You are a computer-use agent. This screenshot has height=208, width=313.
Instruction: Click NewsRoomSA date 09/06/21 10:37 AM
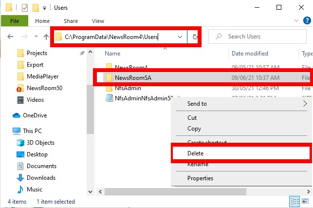[x=255, y=78]
